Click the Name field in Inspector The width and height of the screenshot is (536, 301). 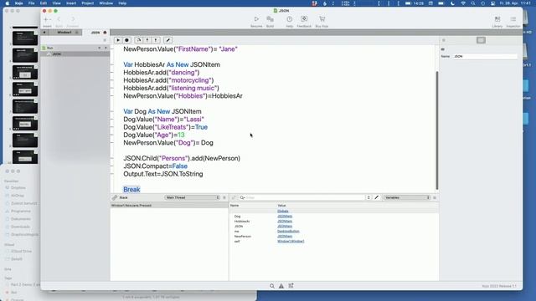[x=485, y=56]
